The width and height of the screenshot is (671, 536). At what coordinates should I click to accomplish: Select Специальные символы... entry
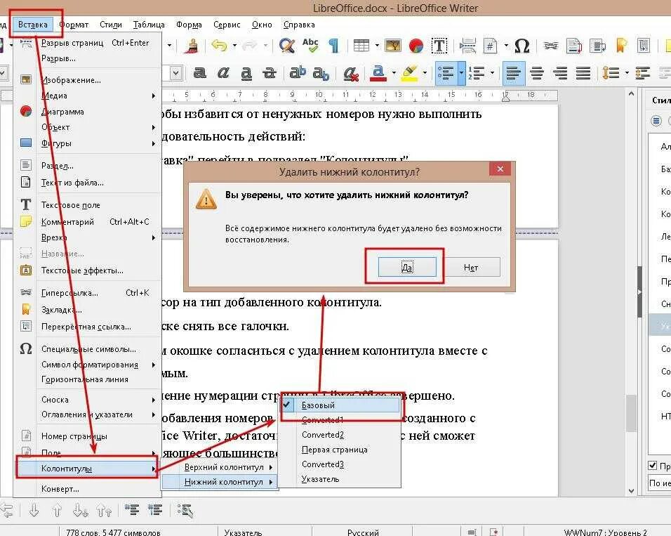tap(88, 349)
